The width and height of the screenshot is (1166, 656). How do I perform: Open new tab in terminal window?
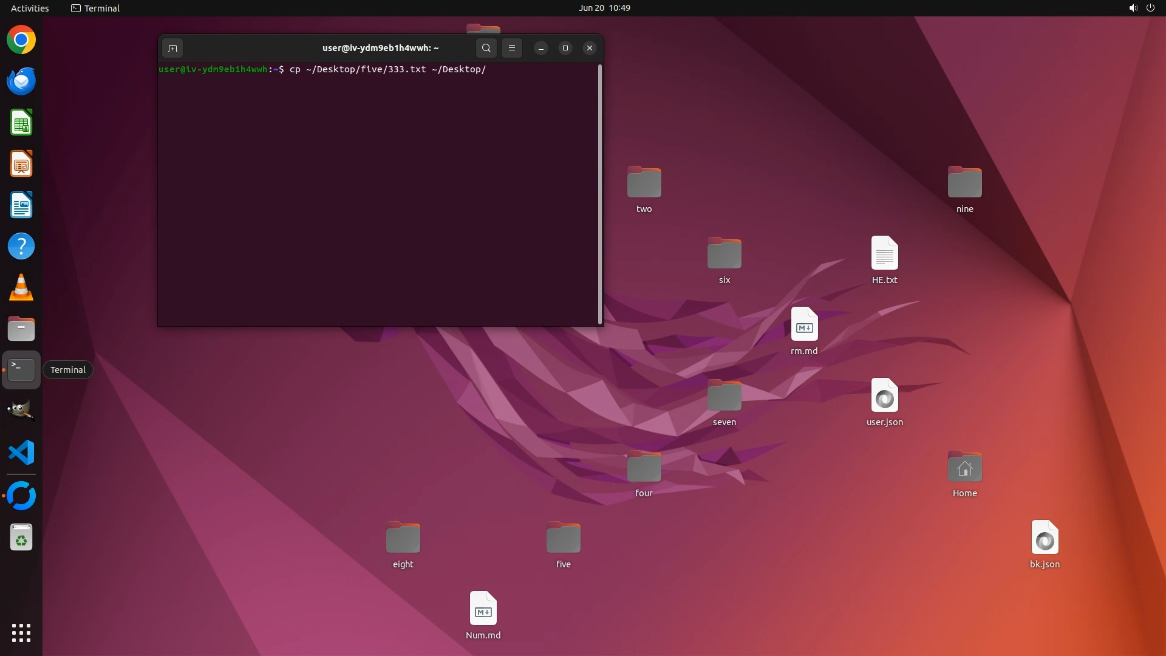click(x=172, y=48)
